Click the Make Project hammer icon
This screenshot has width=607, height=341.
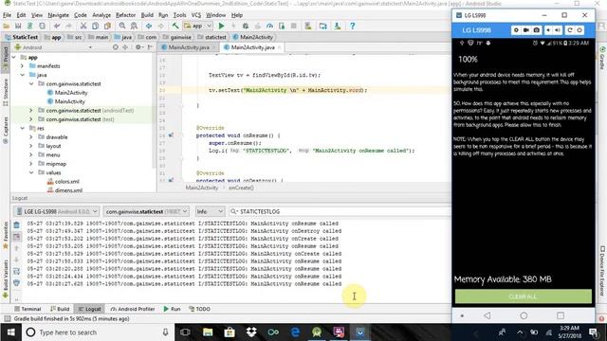[175, 26]
